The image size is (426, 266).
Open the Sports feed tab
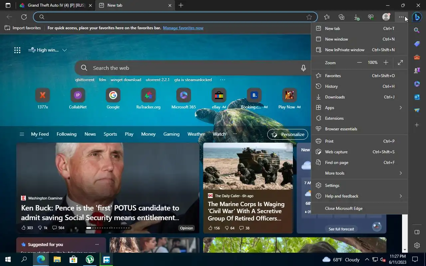point(110,134)
